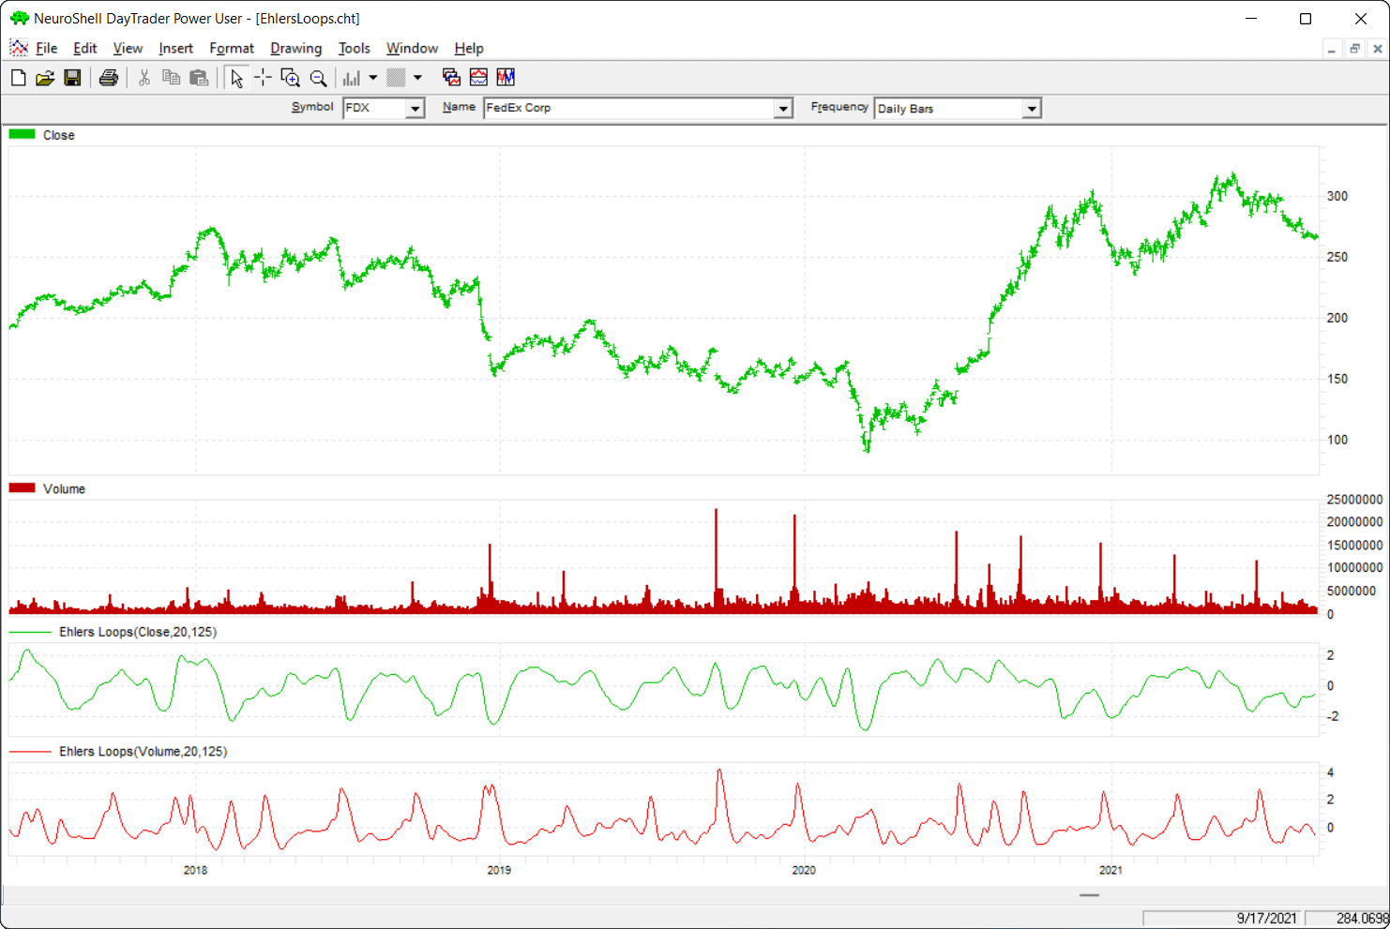Click the 284.0698 status bar value
Image resolution: width=1390 pixels, height=929 pixels.
(x=1362, y=919)
